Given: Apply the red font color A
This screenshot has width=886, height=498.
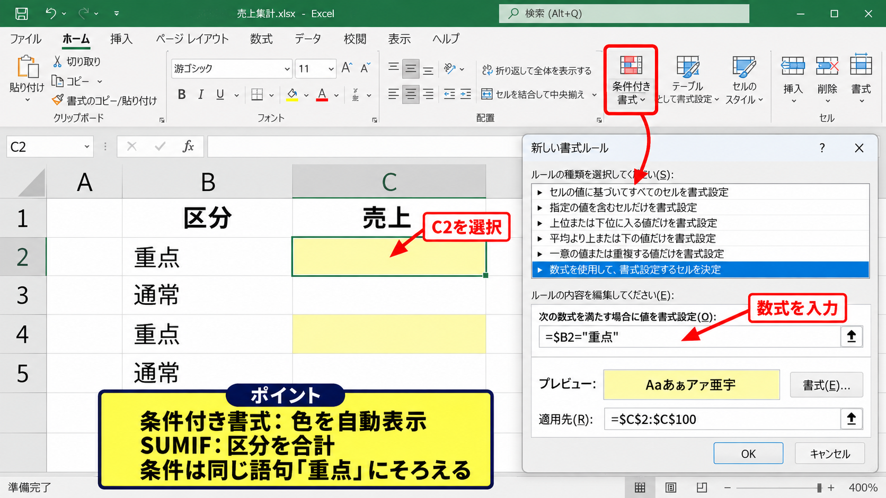Looking at the screenshot, I should pyautogui.click(x=322, y=95).
